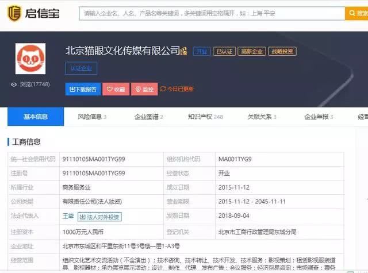Screen dimensions: 368x273
Task: Click 下载报告 download button
Action: click(83, 89)
